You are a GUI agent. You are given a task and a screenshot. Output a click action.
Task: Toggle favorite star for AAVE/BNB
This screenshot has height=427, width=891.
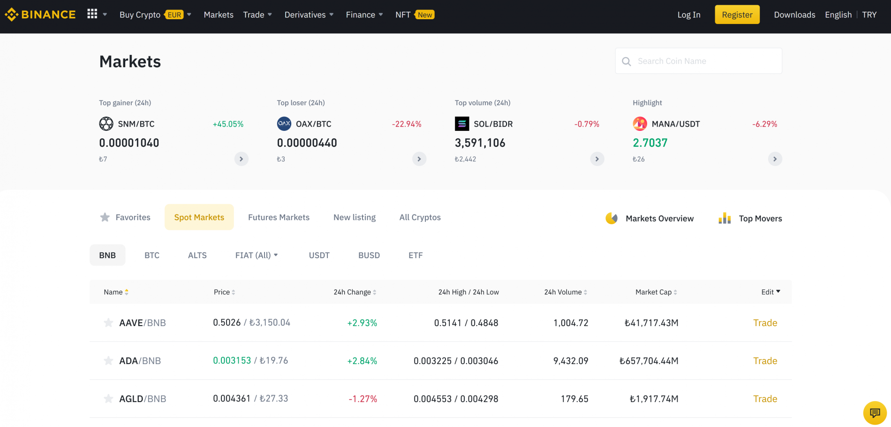(108, 323)
